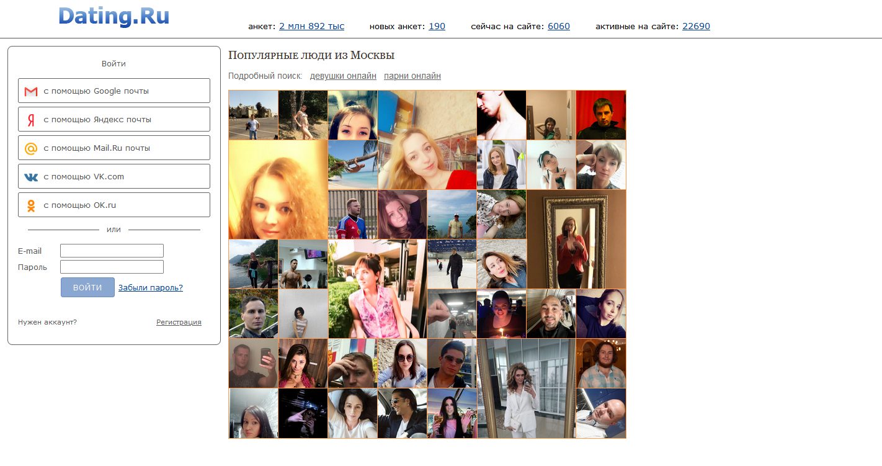Open large photo of the blonde in red top

point(427,140)
